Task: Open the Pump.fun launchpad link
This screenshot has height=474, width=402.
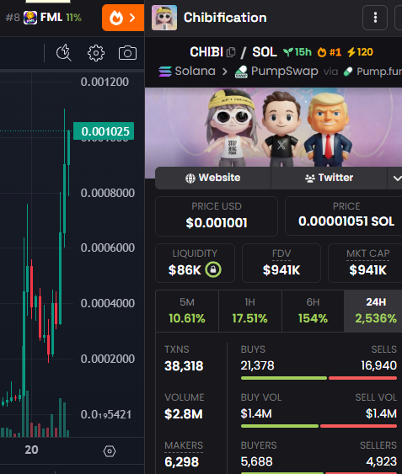Action: pos(373,72)
